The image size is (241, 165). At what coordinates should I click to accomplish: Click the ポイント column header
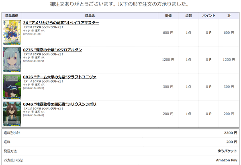(x=208, y=16)
